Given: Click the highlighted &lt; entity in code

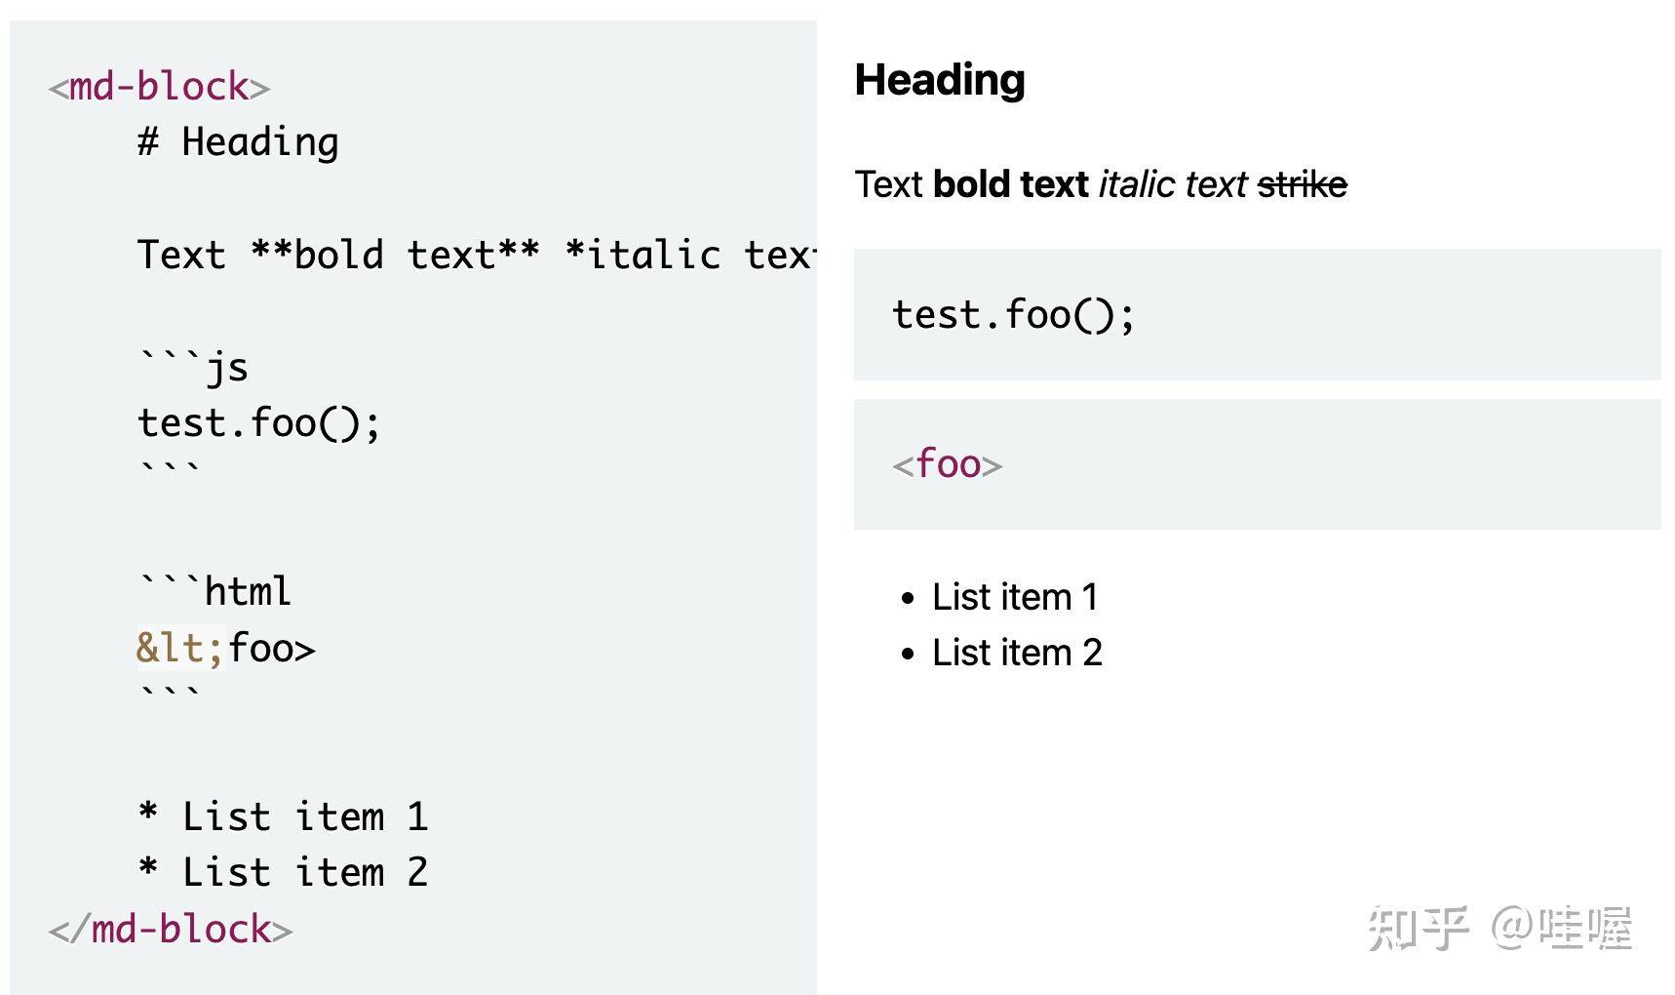Looking at the screenshot, I should click(181, 648).
